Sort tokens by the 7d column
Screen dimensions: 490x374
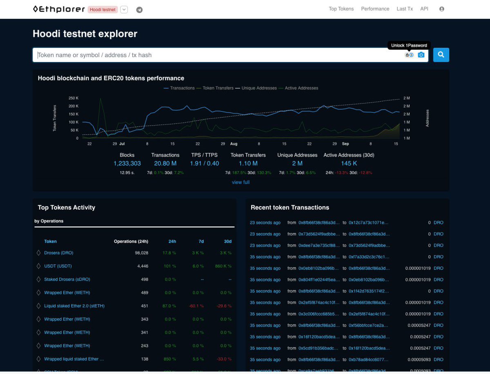pyautogui.click(x=201, y=242)
